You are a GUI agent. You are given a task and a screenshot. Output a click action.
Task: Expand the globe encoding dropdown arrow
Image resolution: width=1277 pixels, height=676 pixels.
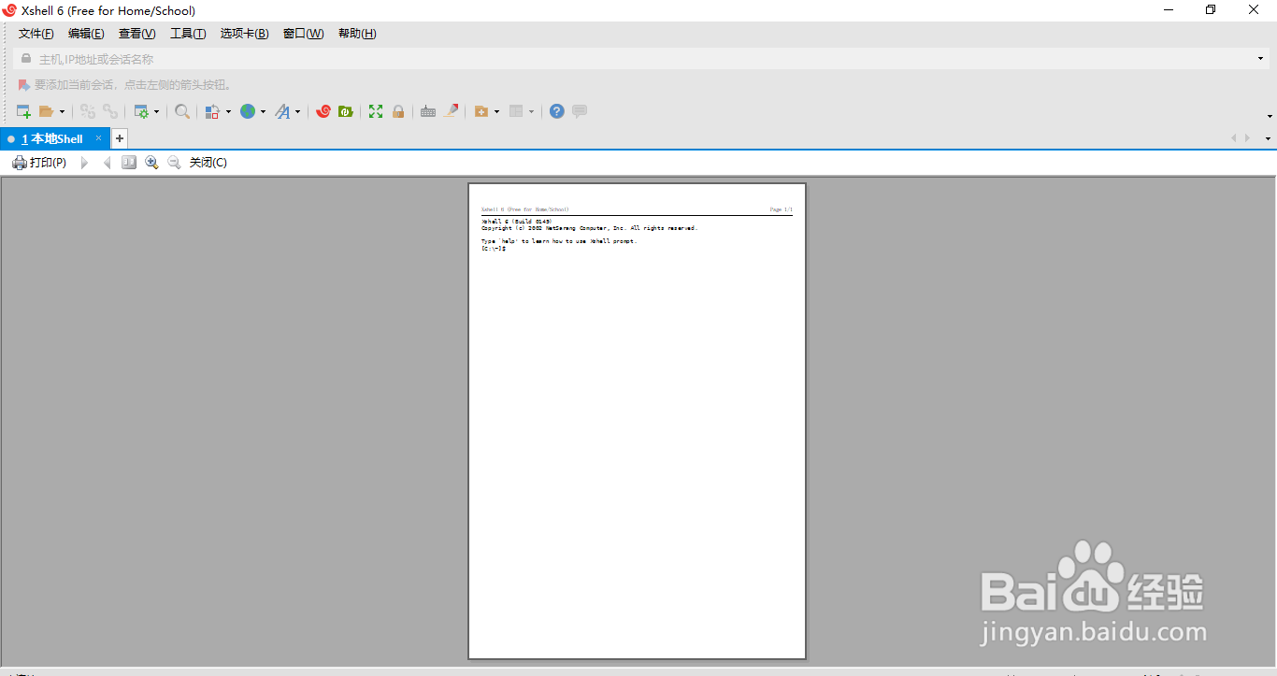(x=263, y=112)
